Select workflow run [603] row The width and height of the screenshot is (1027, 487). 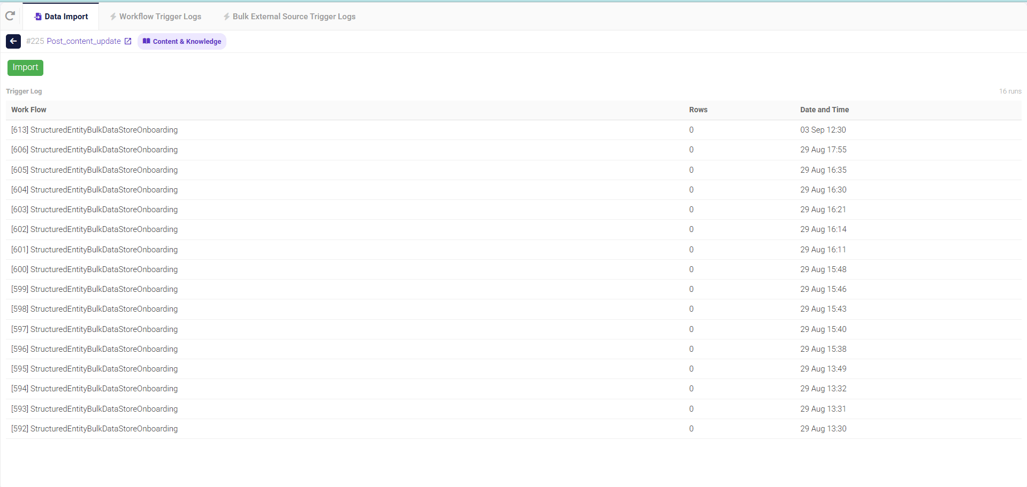pos(513,210)
